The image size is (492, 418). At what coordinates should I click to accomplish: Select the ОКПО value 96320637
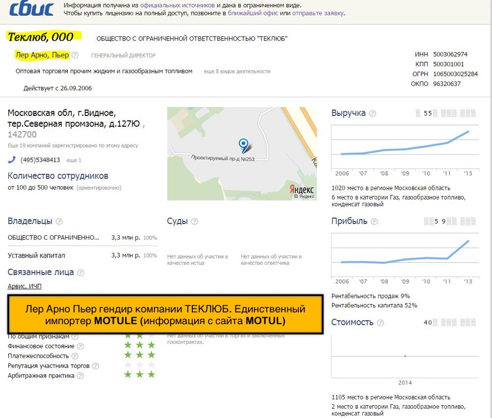click(447, 84)
